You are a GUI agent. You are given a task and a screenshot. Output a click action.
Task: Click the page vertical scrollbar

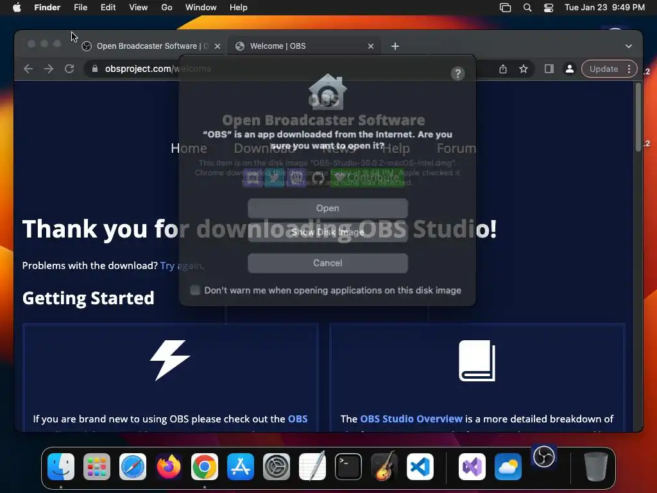pos(638,117)
